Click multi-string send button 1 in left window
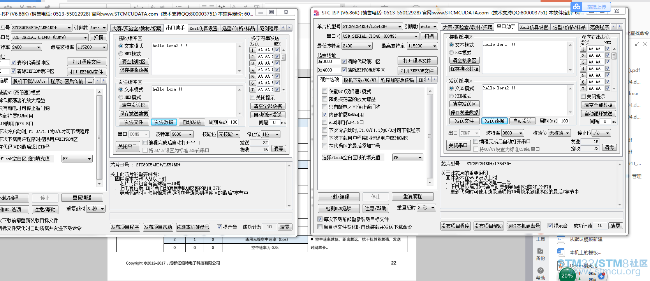 pos(252,50)
